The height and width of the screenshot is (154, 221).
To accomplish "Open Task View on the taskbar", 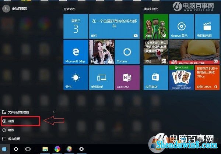I will click(x=28, y=149).
